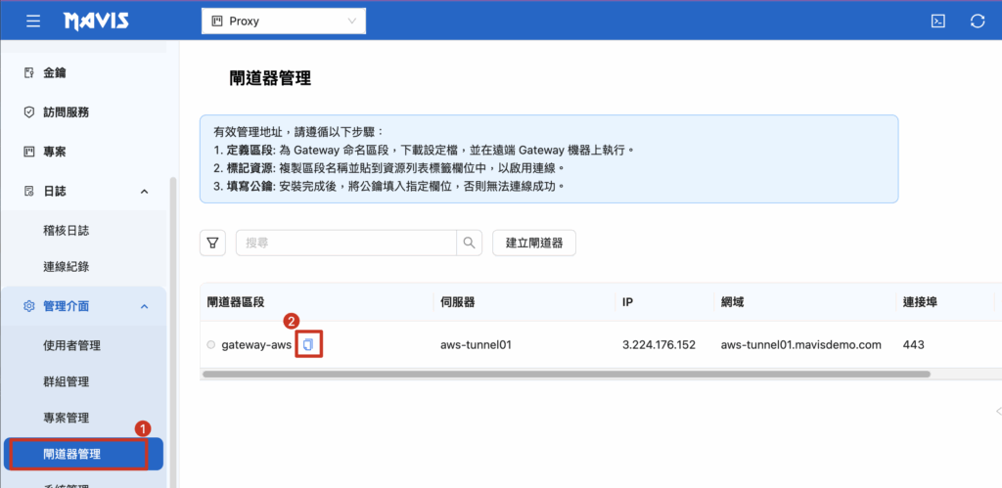The height and width of the screenshot is (488, 1002).
Task: Click the search magnifier icon
Action: [x=470, y=243]
